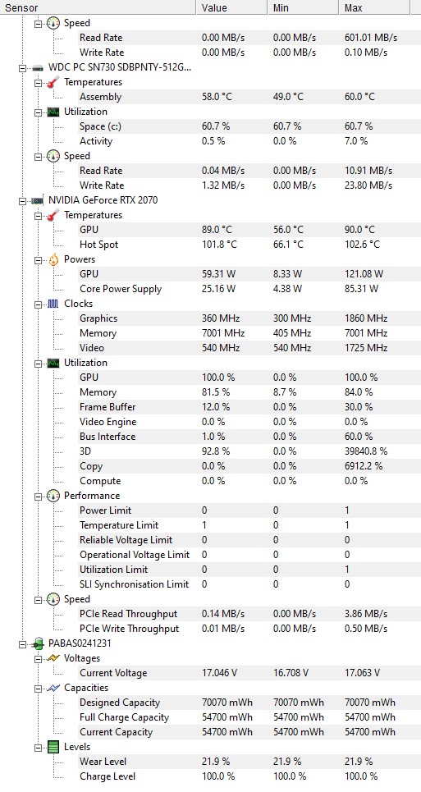This screenshot has width=421, height=792.
Task: Click the waveform icon next to Clocks
Action: pos(53,304)
